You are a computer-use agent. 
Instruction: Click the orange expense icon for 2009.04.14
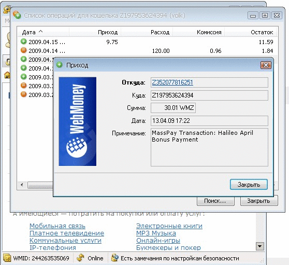(24, 50)
